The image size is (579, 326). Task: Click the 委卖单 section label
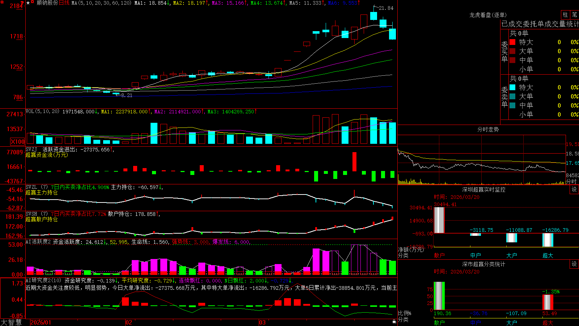(x=504, y=97)
